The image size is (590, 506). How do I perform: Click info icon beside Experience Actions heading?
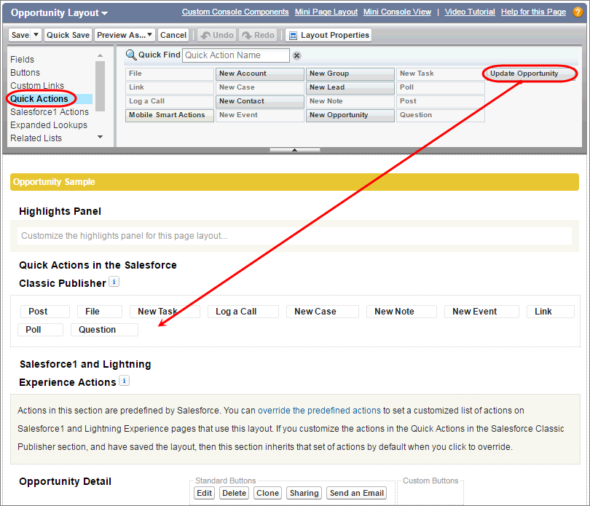(x=124, y=381)
